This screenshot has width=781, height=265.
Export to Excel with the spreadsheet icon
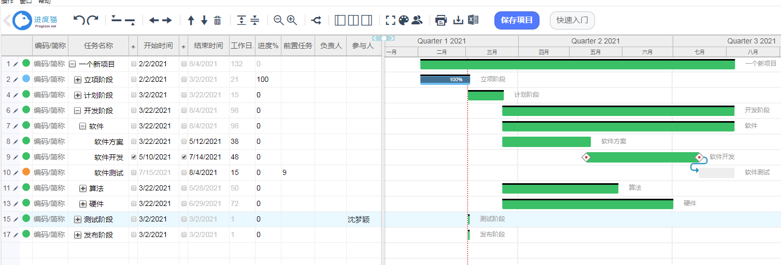pos(473,20)
